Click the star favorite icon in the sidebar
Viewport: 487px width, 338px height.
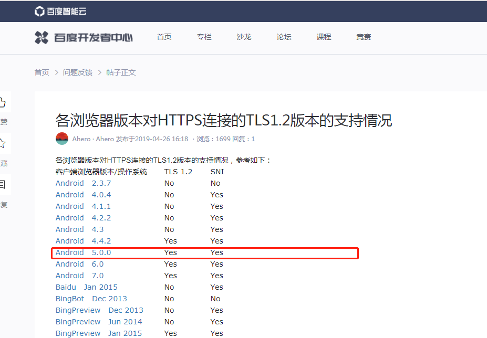[x=3, y=143]
